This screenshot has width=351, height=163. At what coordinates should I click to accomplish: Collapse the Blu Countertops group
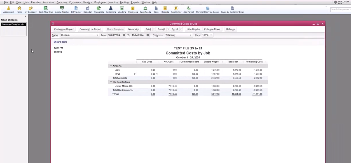(111, 82)
